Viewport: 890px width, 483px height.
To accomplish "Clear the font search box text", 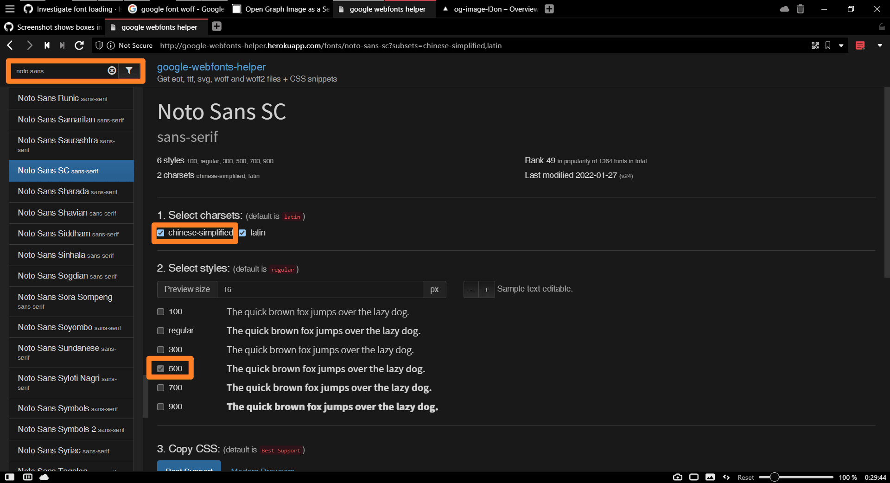I will click(x=112, y=70).
